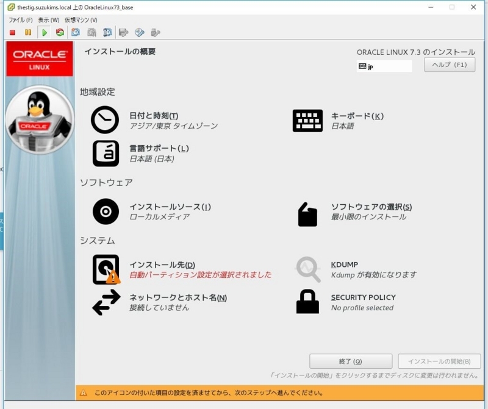
Task: Open the ファイル(F) menu
Action: click(x=21, y=20)
